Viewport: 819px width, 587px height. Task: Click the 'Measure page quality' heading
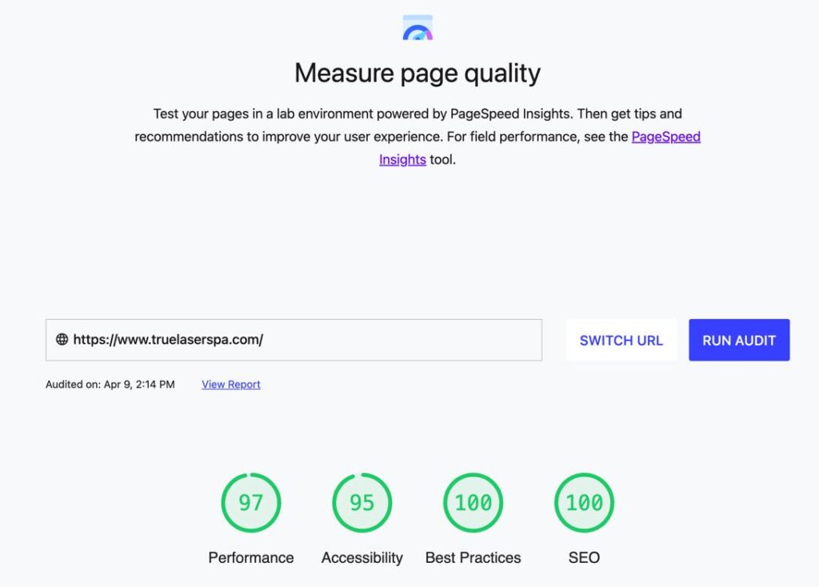(417, 73)
